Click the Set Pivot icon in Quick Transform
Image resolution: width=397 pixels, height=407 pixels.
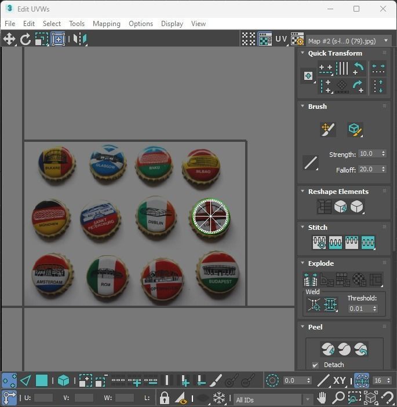click(x=308, y=76)
